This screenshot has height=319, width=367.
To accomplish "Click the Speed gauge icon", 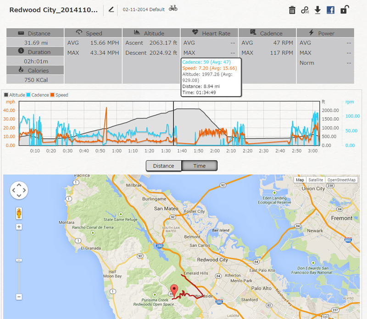I will coord(79,32).
